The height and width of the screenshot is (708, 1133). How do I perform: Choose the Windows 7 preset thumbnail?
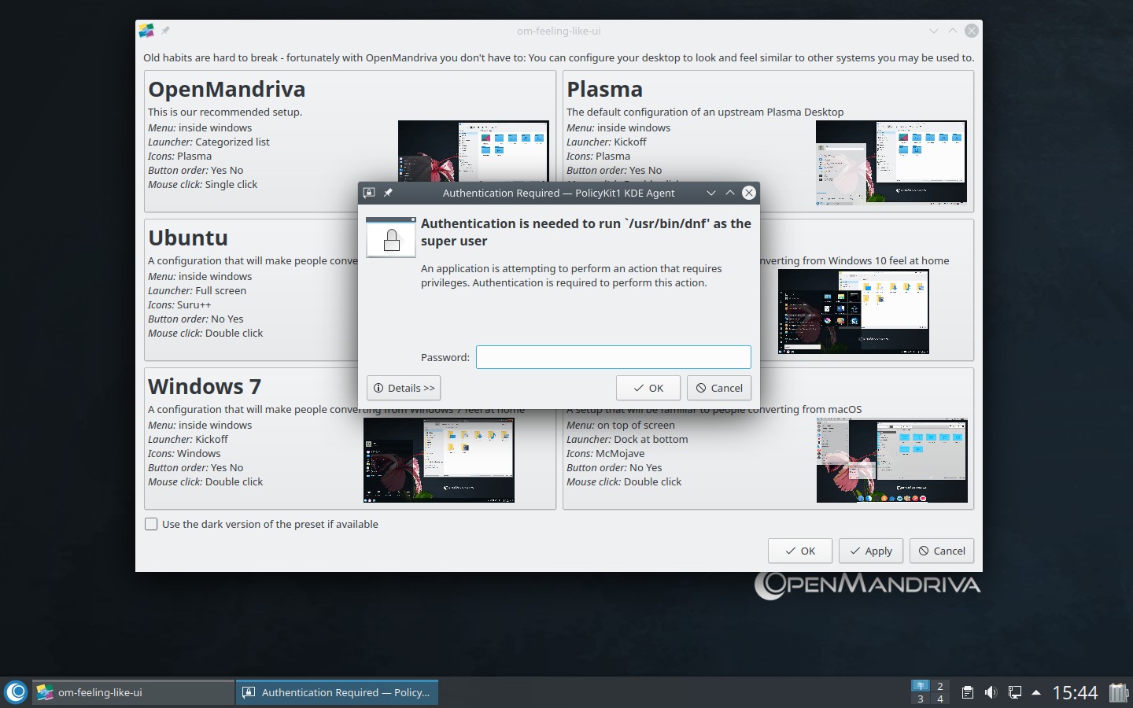[439, 460]
